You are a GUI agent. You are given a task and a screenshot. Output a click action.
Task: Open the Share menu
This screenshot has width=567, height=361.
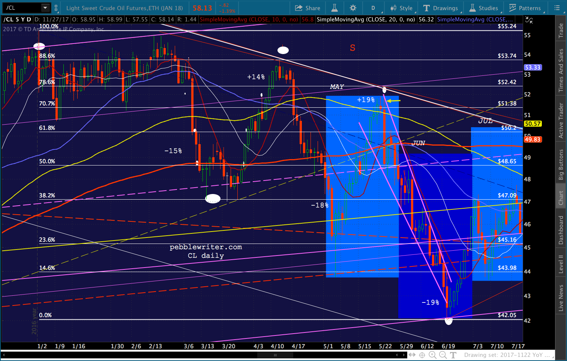307,8
